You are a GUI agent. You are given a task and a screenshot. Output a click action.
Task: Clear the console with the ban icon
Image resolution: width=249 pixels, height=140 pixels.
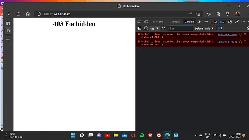point(146,29)
